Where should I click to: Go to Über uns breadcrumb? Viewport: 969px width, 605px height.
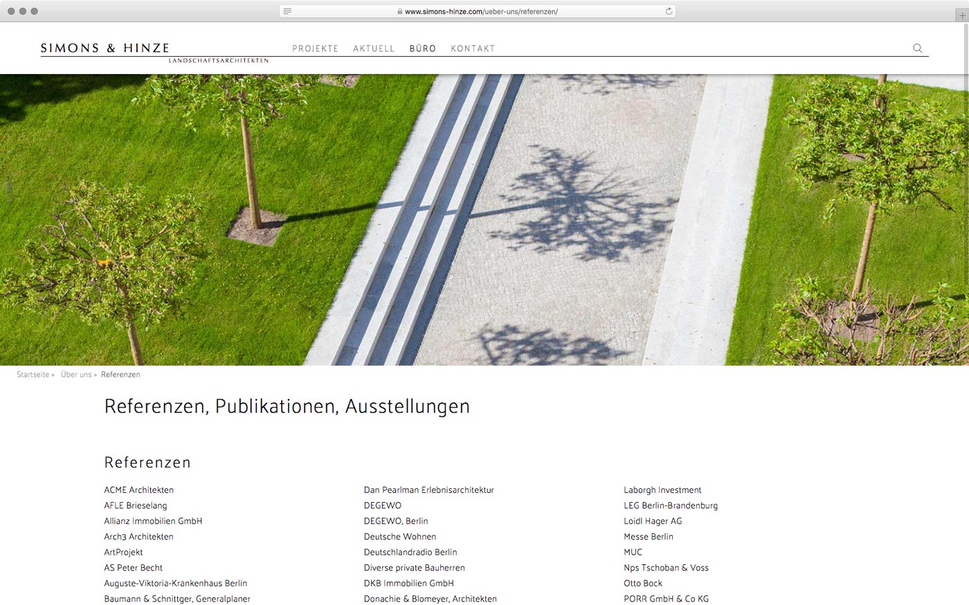click(x=76, y=375)
